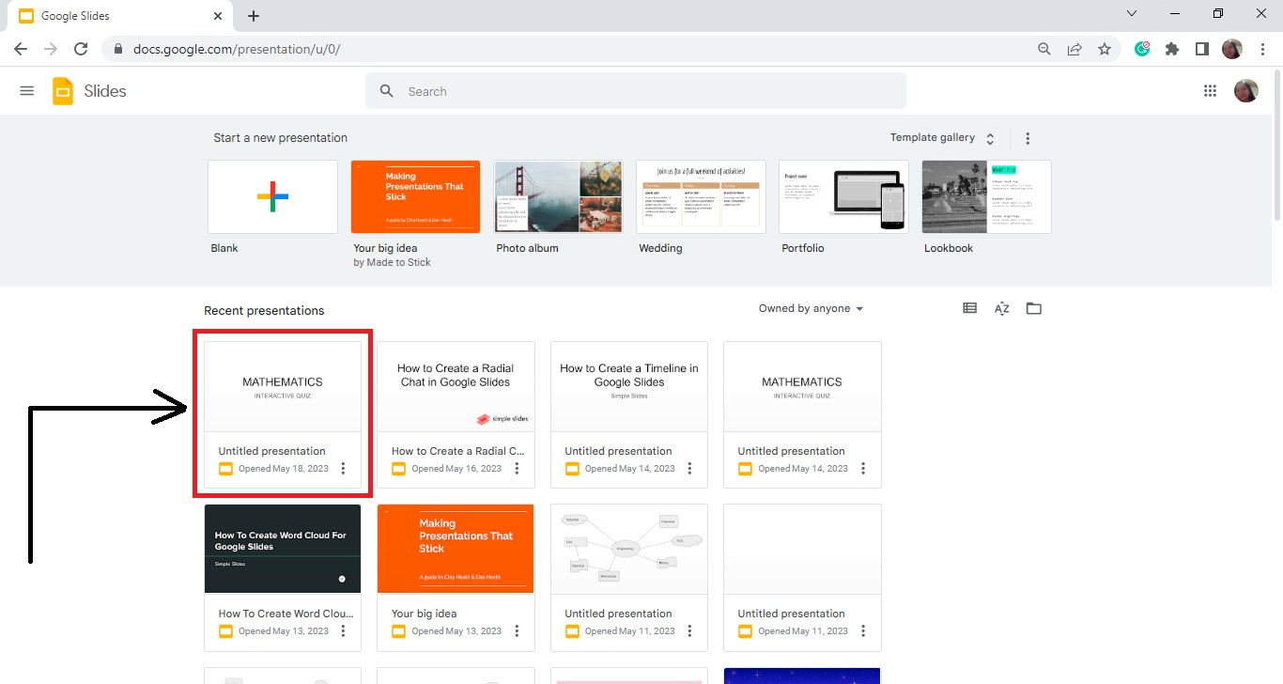Bookmark this page with the star
Screen dimensions: 1283x684
[1105, 49]
